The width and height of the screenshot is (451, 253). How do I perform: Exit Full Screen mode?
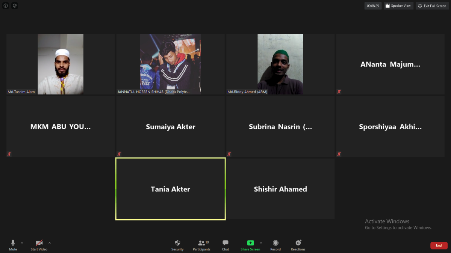(432, 6)
